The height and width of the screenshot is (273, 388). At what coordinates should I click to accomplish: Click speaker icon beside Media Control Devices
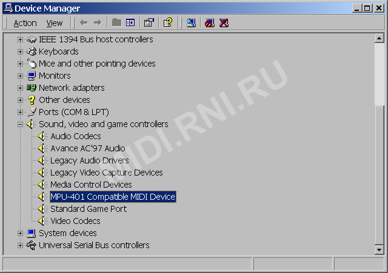click(43, 185)
